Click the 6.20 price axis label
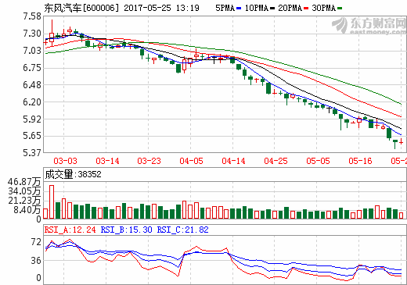The width and height of the screenshot is (407, 285). [x=32, y=102]
